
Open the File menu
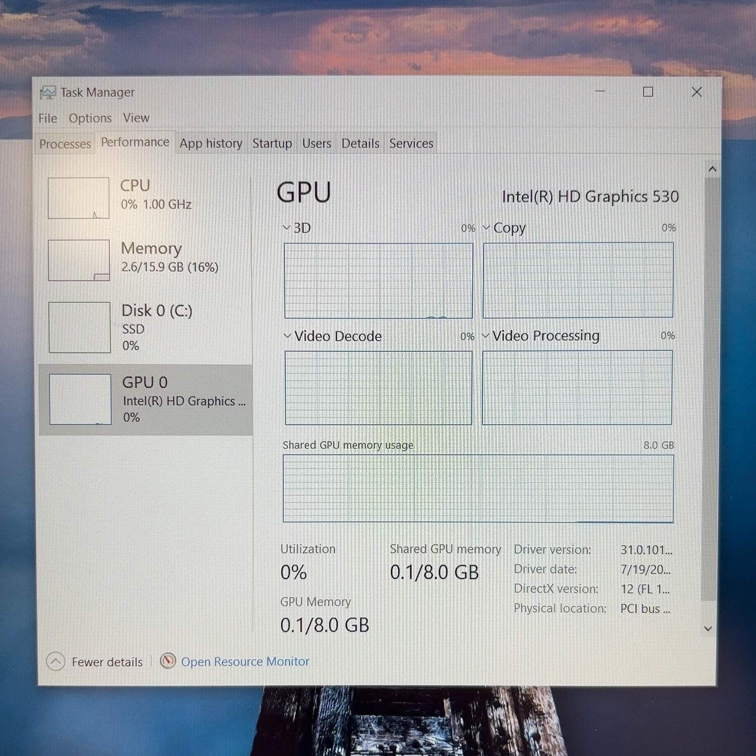point(48,118)
